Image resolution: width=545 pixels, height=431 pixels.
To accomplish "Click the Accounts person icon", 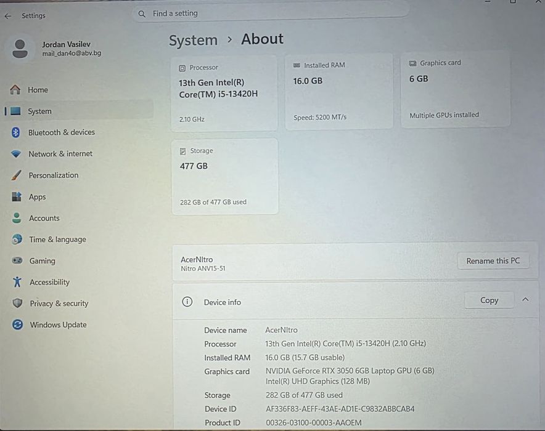I will 16,218.
